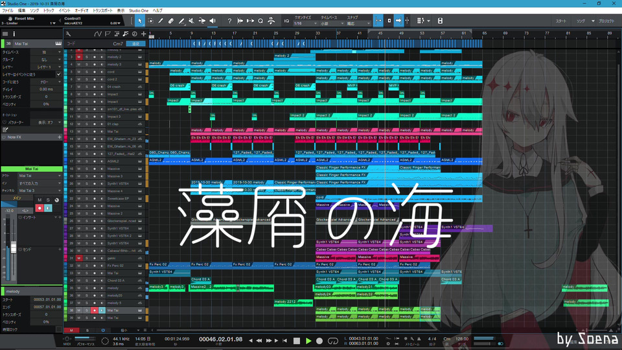Open the macro toolbar dropdown arrow
This screenshot has height=350, width=622.
[428, 21]
